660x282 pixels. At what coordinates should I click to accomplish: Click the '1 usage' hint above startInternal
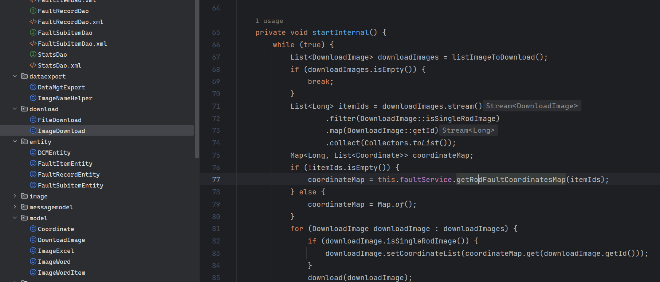[x=269, y=21]
